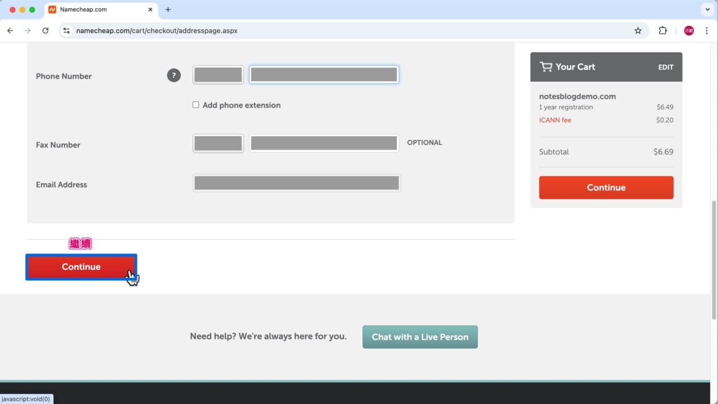Expand the tab search dropdown arrow
The height and width of the screenshot is (404, 718).
pos(706,10)
